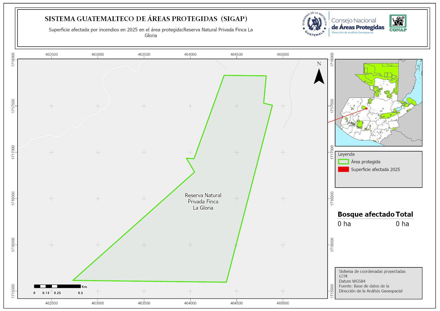The image size is (440, 311).
Task: Click the Leyenda heading in the legend box
Action: click(x=346, y=154)
